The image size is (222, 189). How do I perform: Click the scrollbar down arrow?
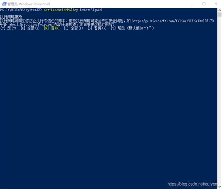220,187
